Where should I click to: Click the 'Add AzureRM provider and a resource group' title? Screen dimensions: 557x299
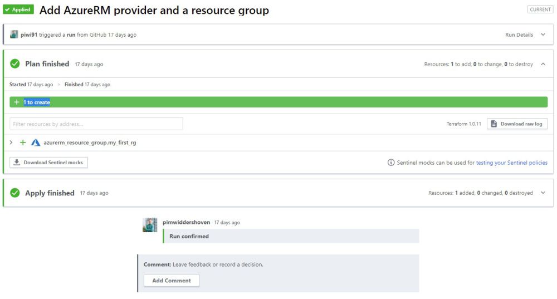(x=154, y=10)
